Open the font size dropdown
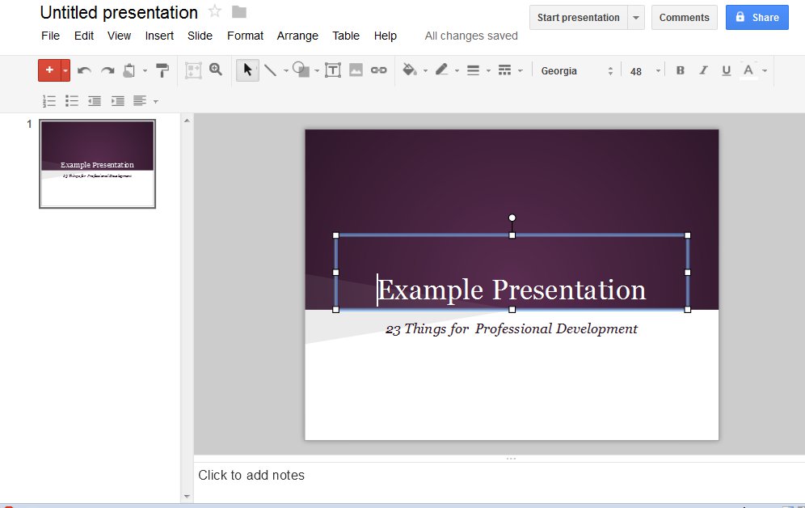 click(657, 71)
